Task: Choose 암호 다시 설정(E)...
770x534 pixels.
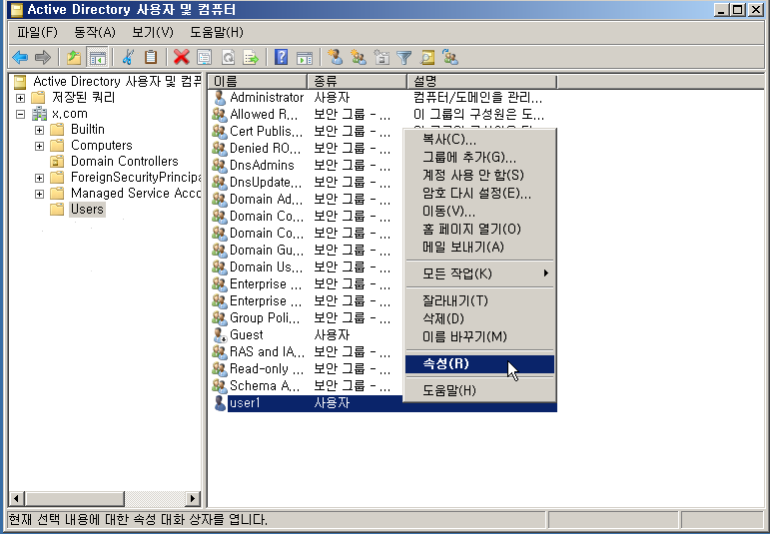Action: point(479,193)
